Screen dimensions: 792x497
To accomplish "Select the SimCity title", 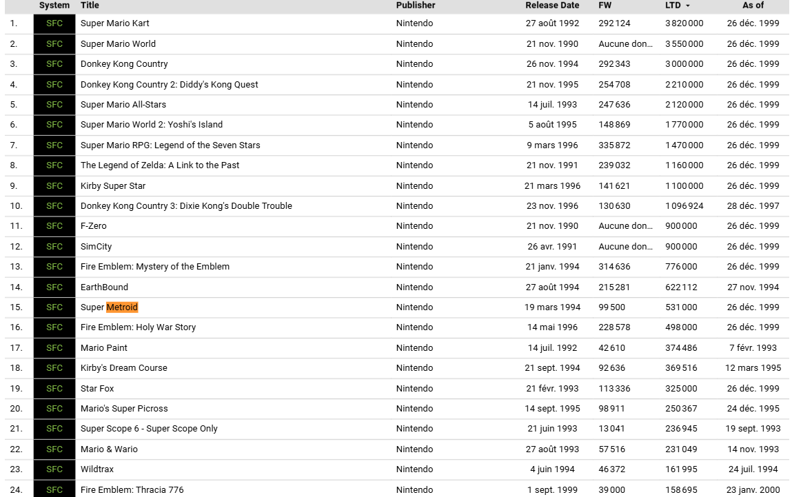I will click(x=96, y=247).
